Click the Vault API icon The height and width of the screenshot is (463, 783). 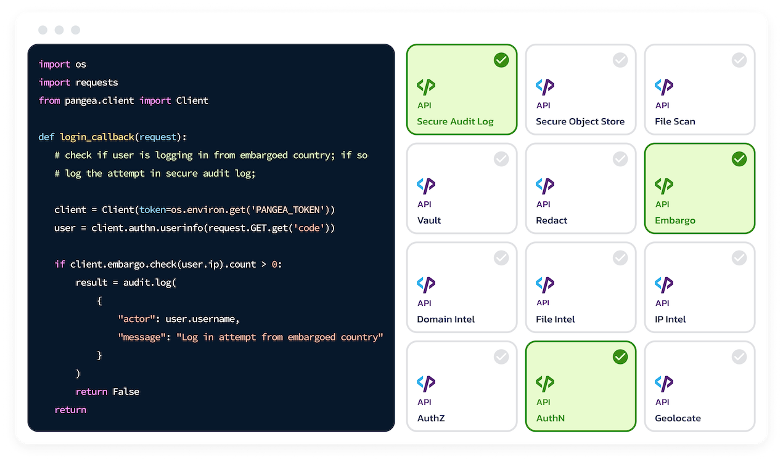(x=426, y=185)
